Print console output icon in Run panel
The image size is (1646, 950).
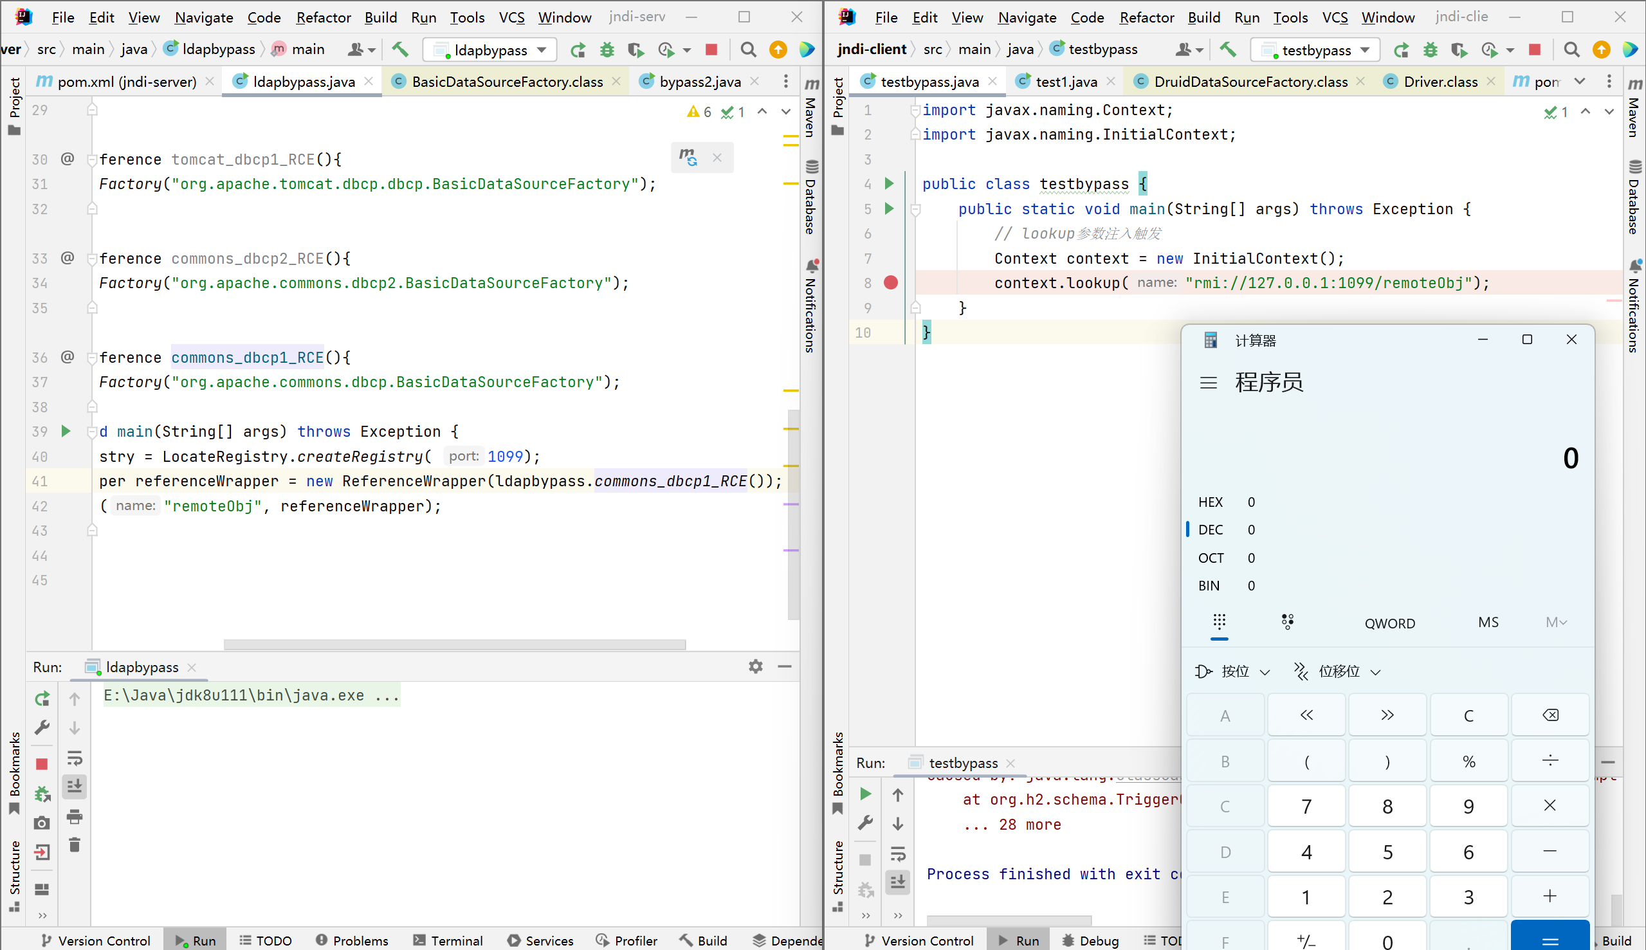pos(75,816)
